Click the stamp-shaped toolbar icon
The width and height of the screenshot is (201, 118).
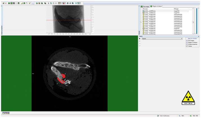pyautogui.click(x=70, y=3)
